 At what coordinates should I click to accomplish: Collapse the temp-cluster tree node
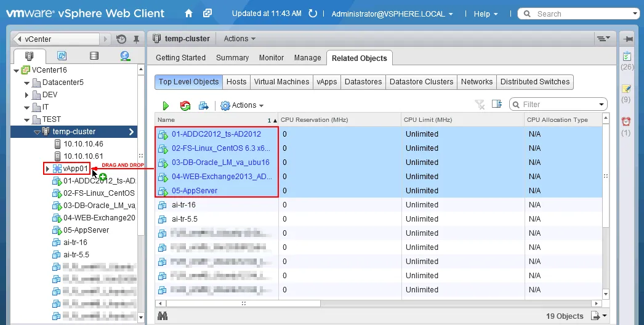pos(37,132)
